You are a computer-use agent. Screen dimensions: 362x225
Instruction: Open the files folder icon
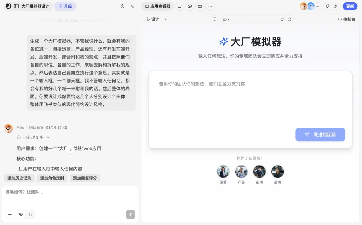click(x=200, y=6)
